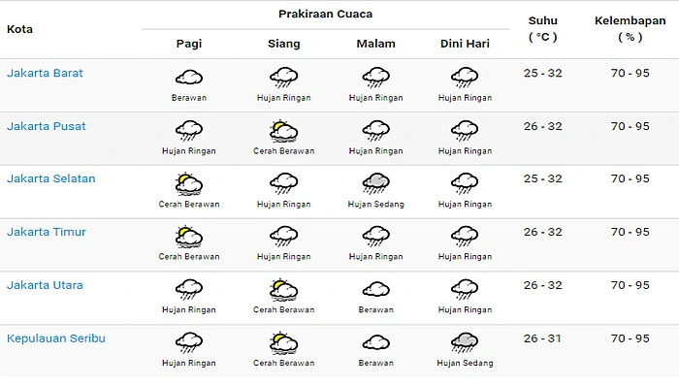The height and width of the screenshot is (386, 679).
Task: Open the Kepulauan Seribu city link
Action: click(x=56, y=338)
